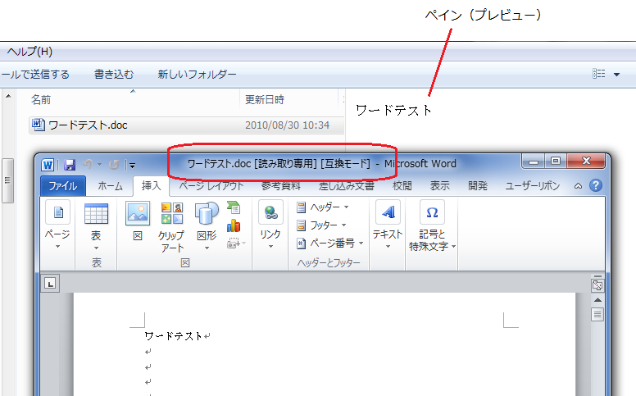This screenshot has width=636, height=396.
Task: Expand the テキスト dropdown arrow
Action: [x=388, y=246]
